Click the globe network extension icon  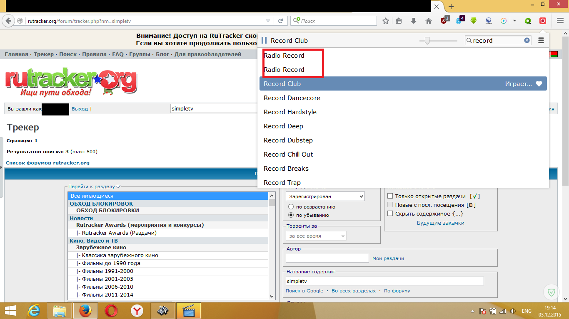(x=489, y=21)
